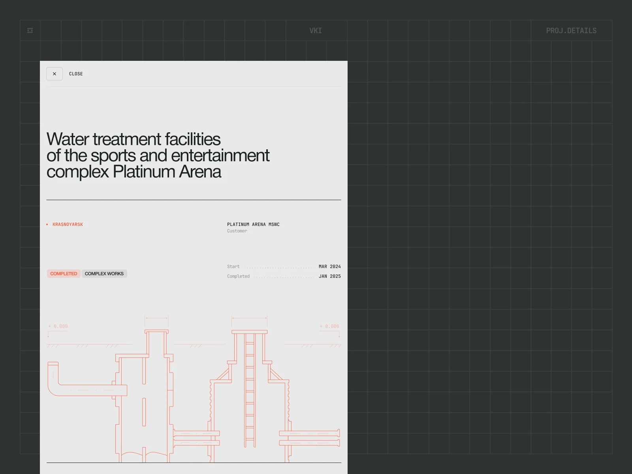Viewport: 632px width, 474px height.
Task: Click the PLATINUM ARENA MSWC customer name
Action: pyautogui.click(x=253, y=224)
